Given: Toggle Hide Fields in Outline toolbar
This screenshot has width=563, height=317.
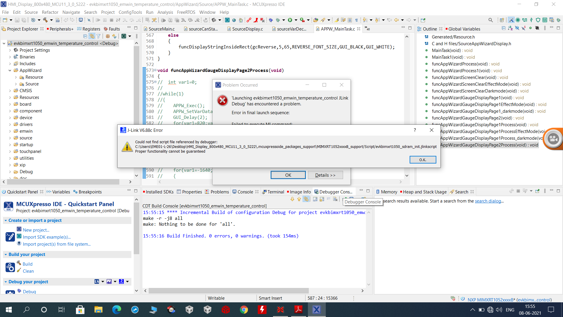Looking at the screenshot, I should 517,28.
